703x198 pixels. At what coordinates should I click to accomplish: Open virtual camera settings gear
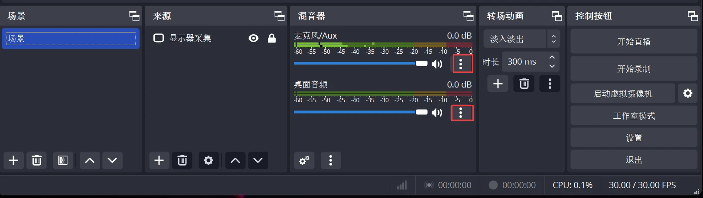688,93
